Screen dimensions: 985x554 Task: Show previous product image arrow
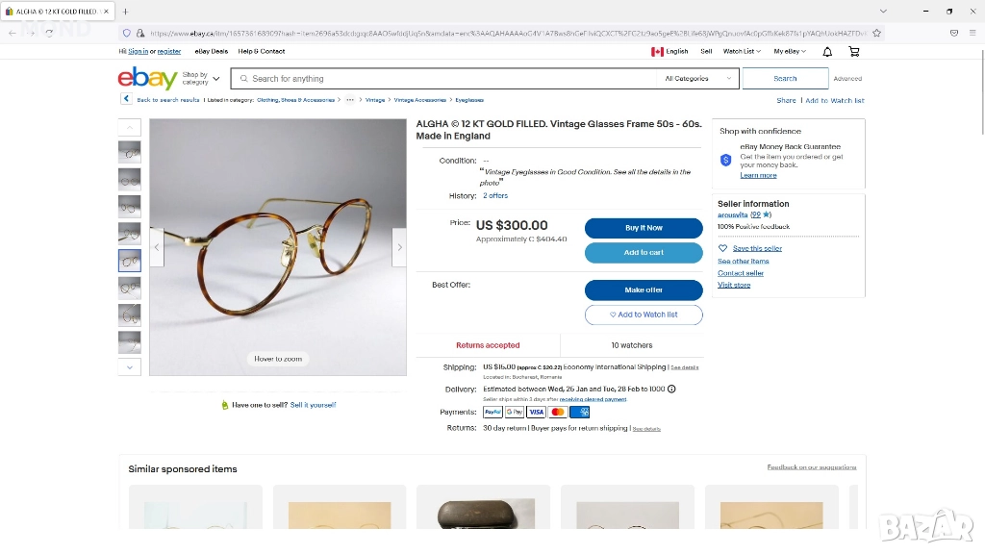tap(157, 247)
